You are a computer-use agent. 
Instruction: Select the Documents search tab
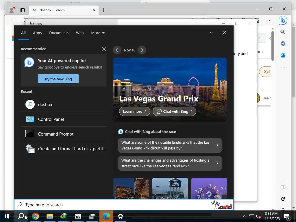click(59, 33)
